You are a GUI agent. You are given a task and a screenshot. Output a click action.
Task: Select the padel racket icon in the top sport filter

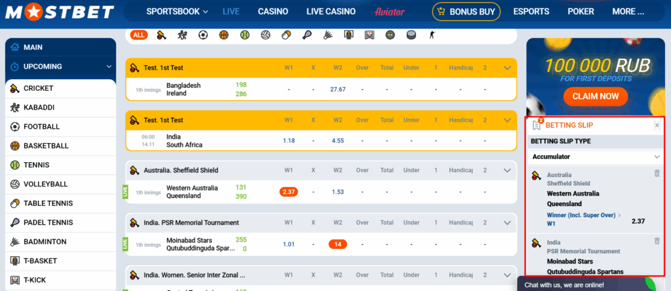(x=307, y=35)
